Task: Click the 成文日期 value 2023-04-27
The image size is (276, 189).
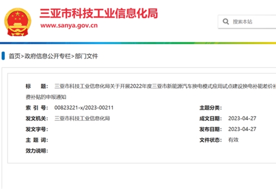Action: pos(242,118)
